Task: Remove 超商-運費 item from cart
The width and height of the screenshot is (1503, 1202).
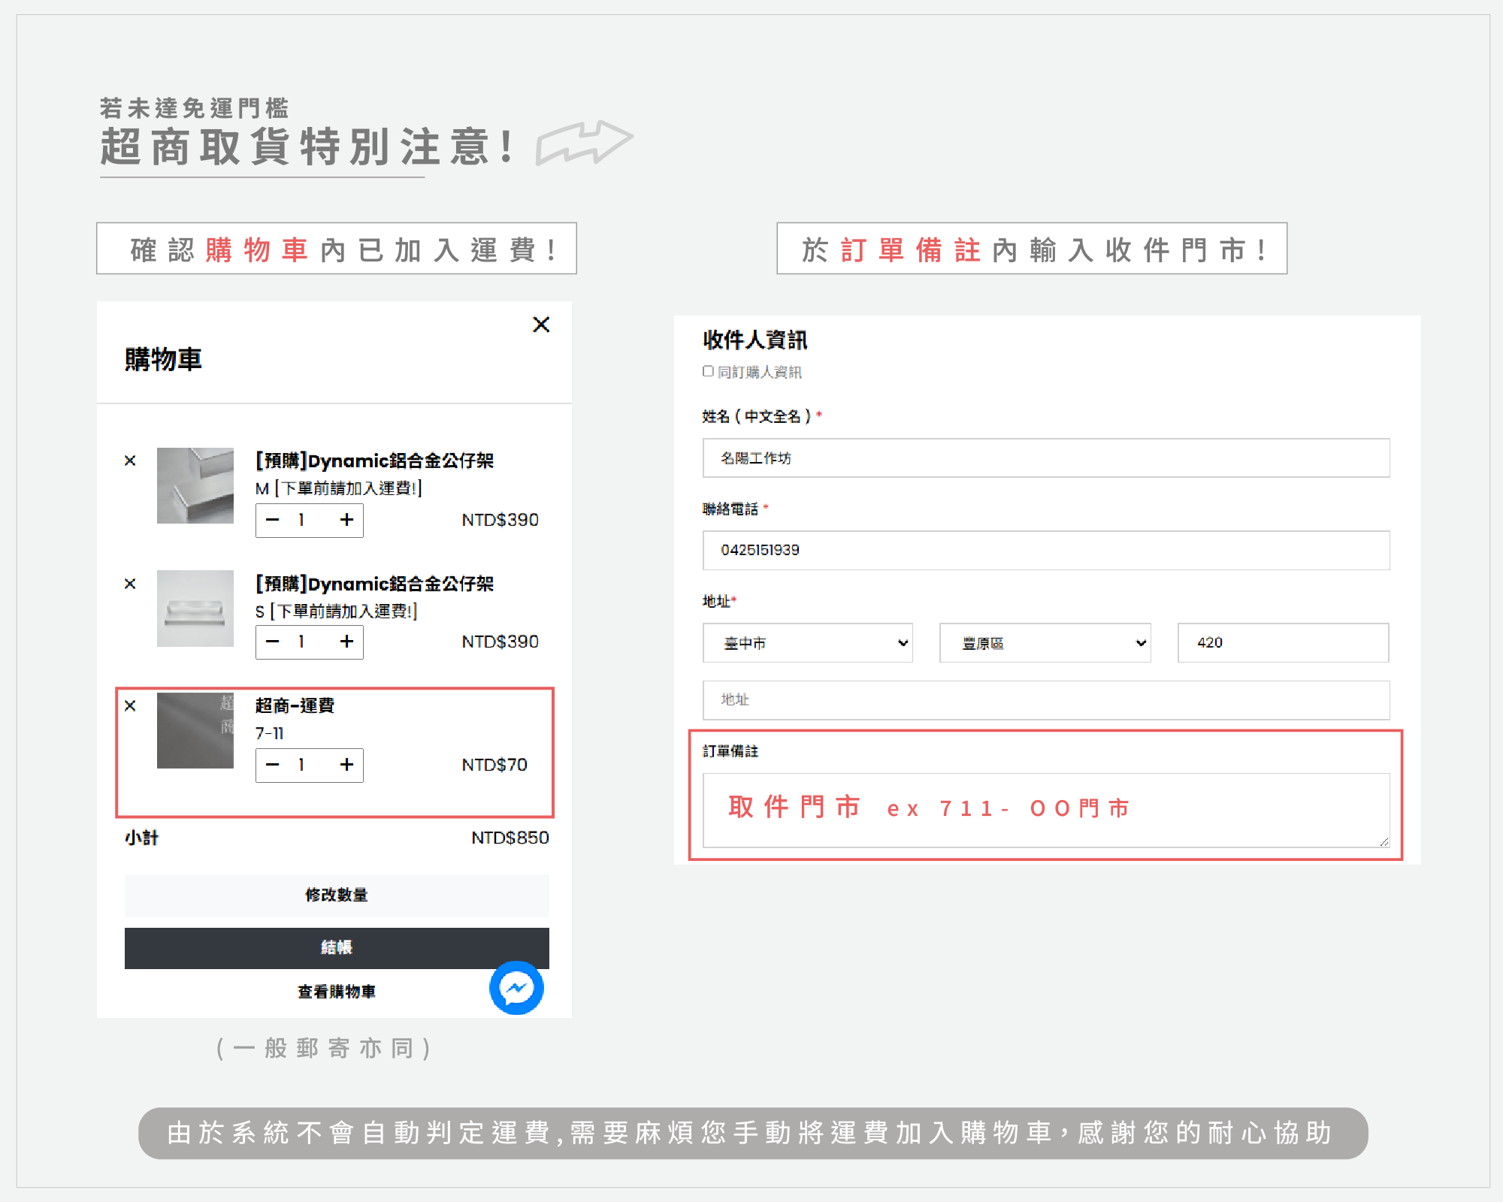Action: 130,705
